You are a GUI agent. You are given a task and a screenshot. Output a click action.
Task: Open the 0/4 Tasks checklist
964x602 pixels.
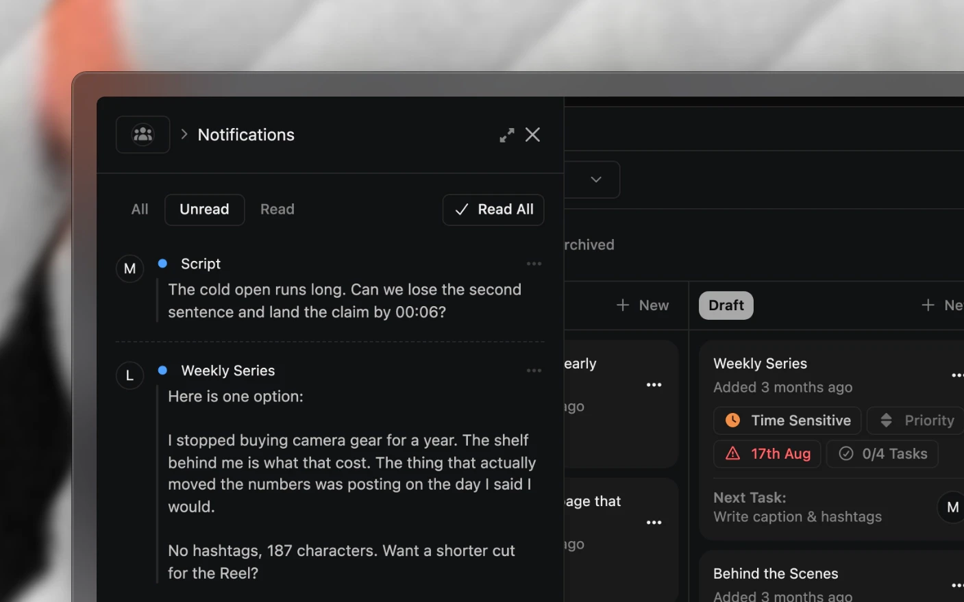[x=882, y=454]
